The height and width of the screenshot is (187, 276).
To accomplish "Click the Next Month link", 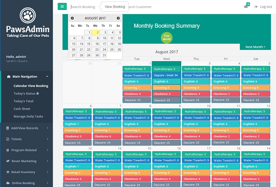I will (x=255, y=47).
